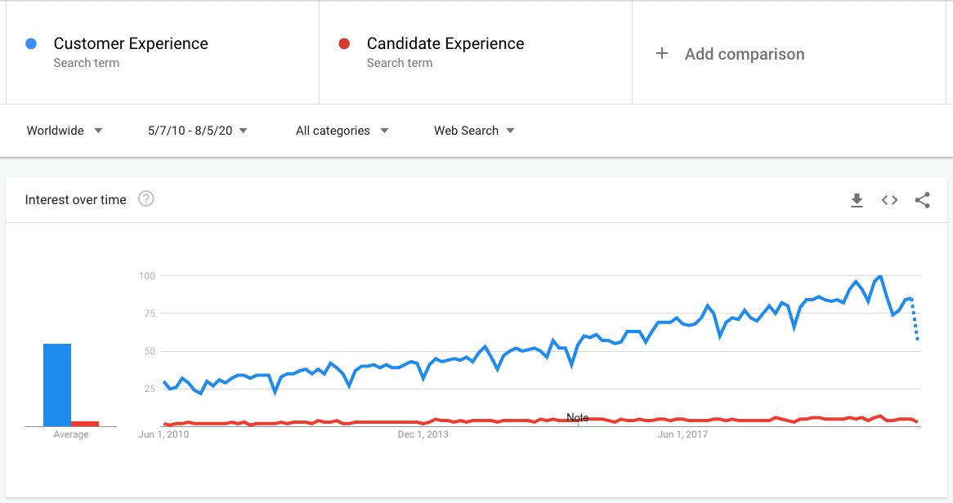Open the share icon menu

click(922, 200)
